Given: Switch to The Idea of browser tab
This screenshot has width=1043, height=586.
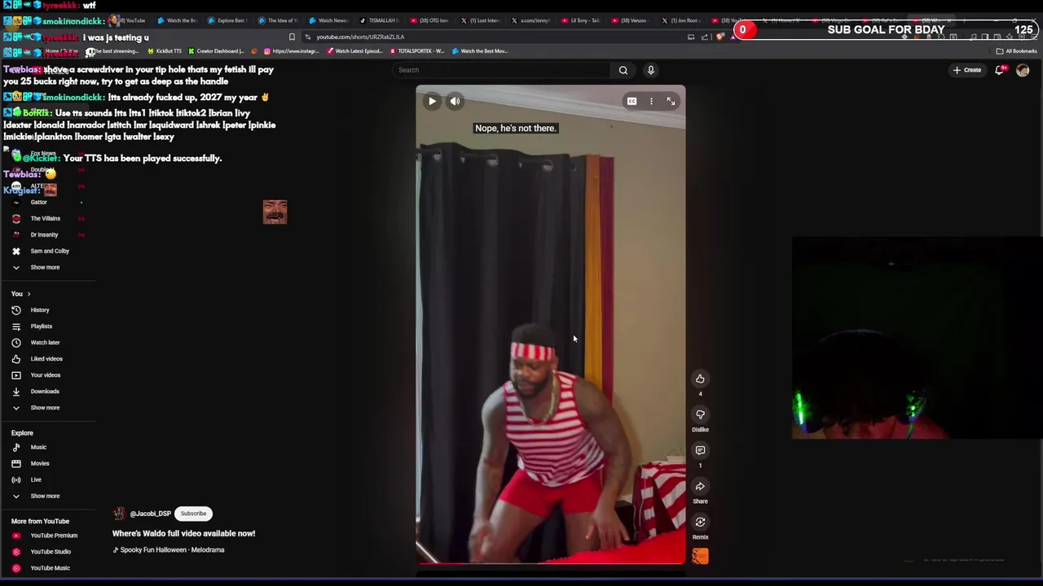Looking at the screenshot, I should click(x=277, y=20).
